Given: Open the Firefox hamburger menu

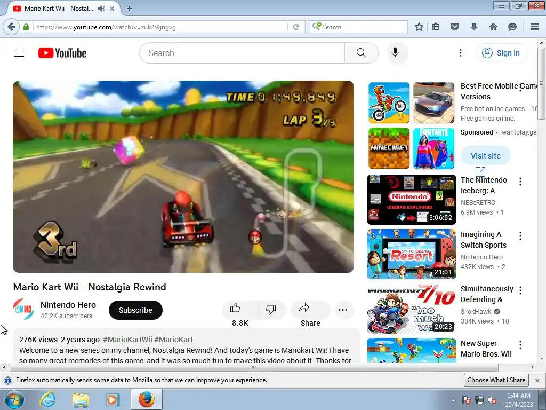Looking at the screenshot, I should (535, 27).
